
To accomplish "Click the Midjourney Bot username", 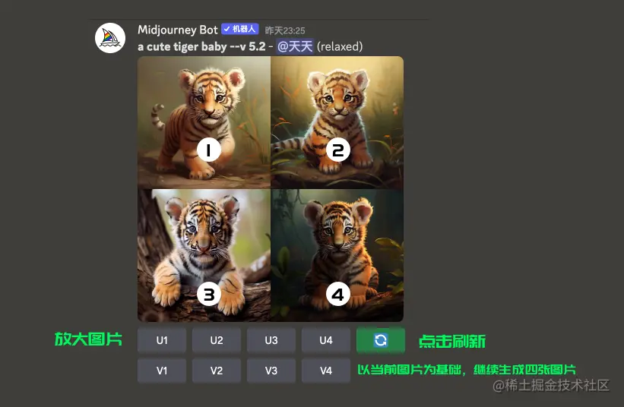I will pos(178,30).
